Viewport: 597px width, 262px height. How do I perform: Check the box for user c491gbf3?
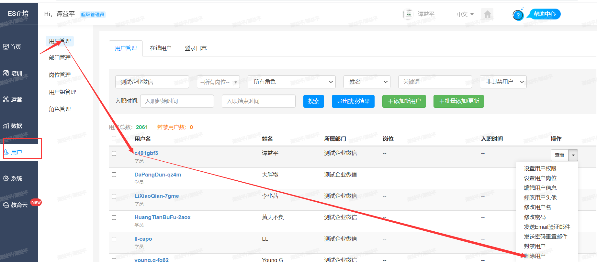[x=114, y=153]
